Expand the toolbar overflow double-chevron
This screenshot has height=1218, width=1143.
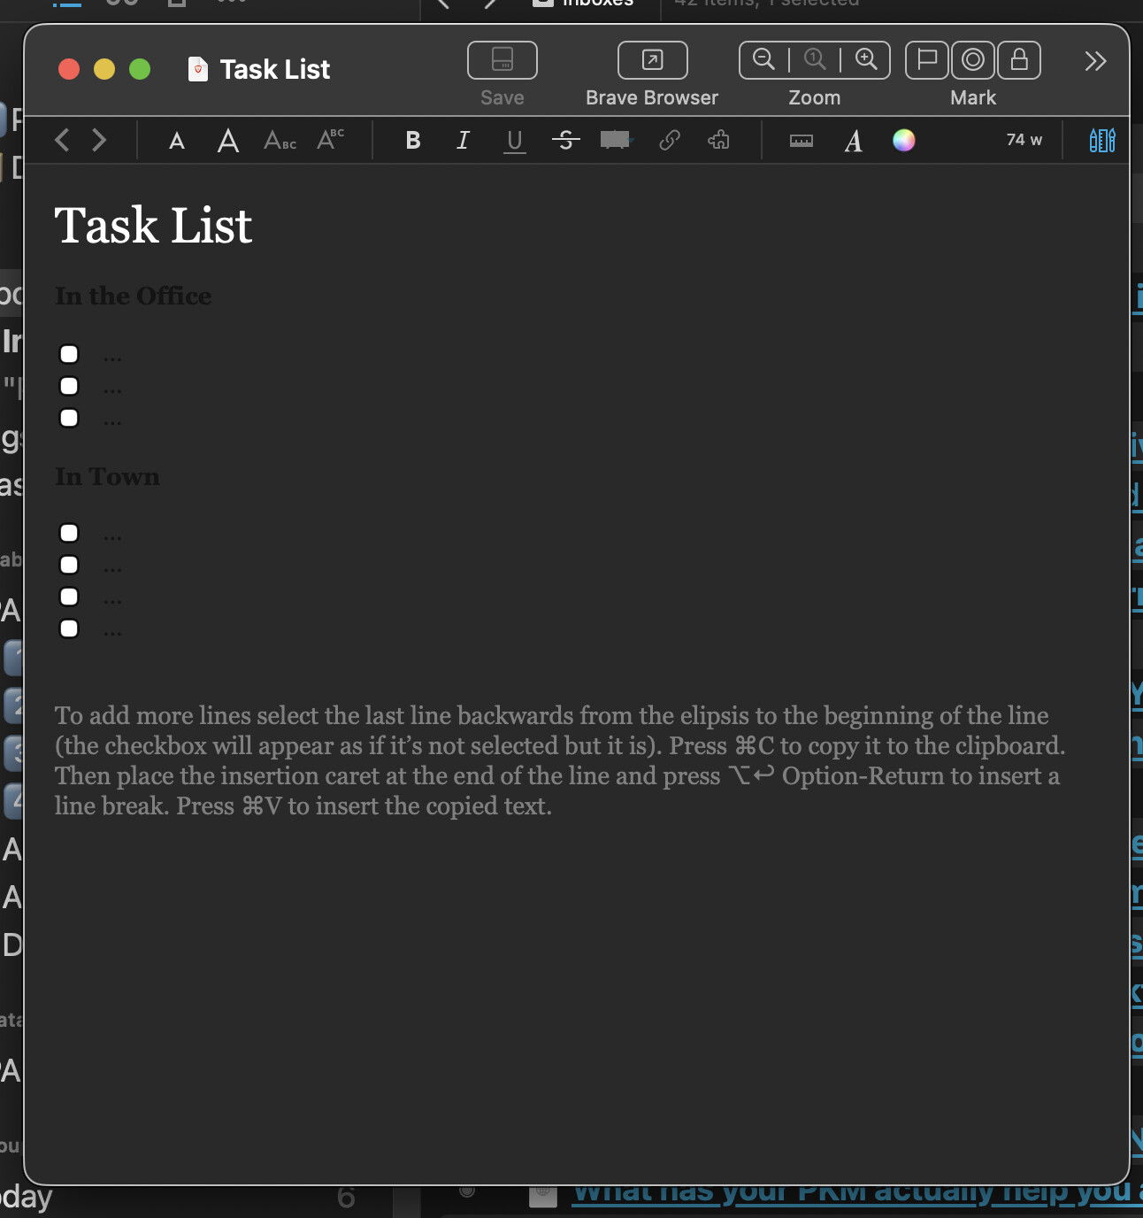[x=1095, y=61]
